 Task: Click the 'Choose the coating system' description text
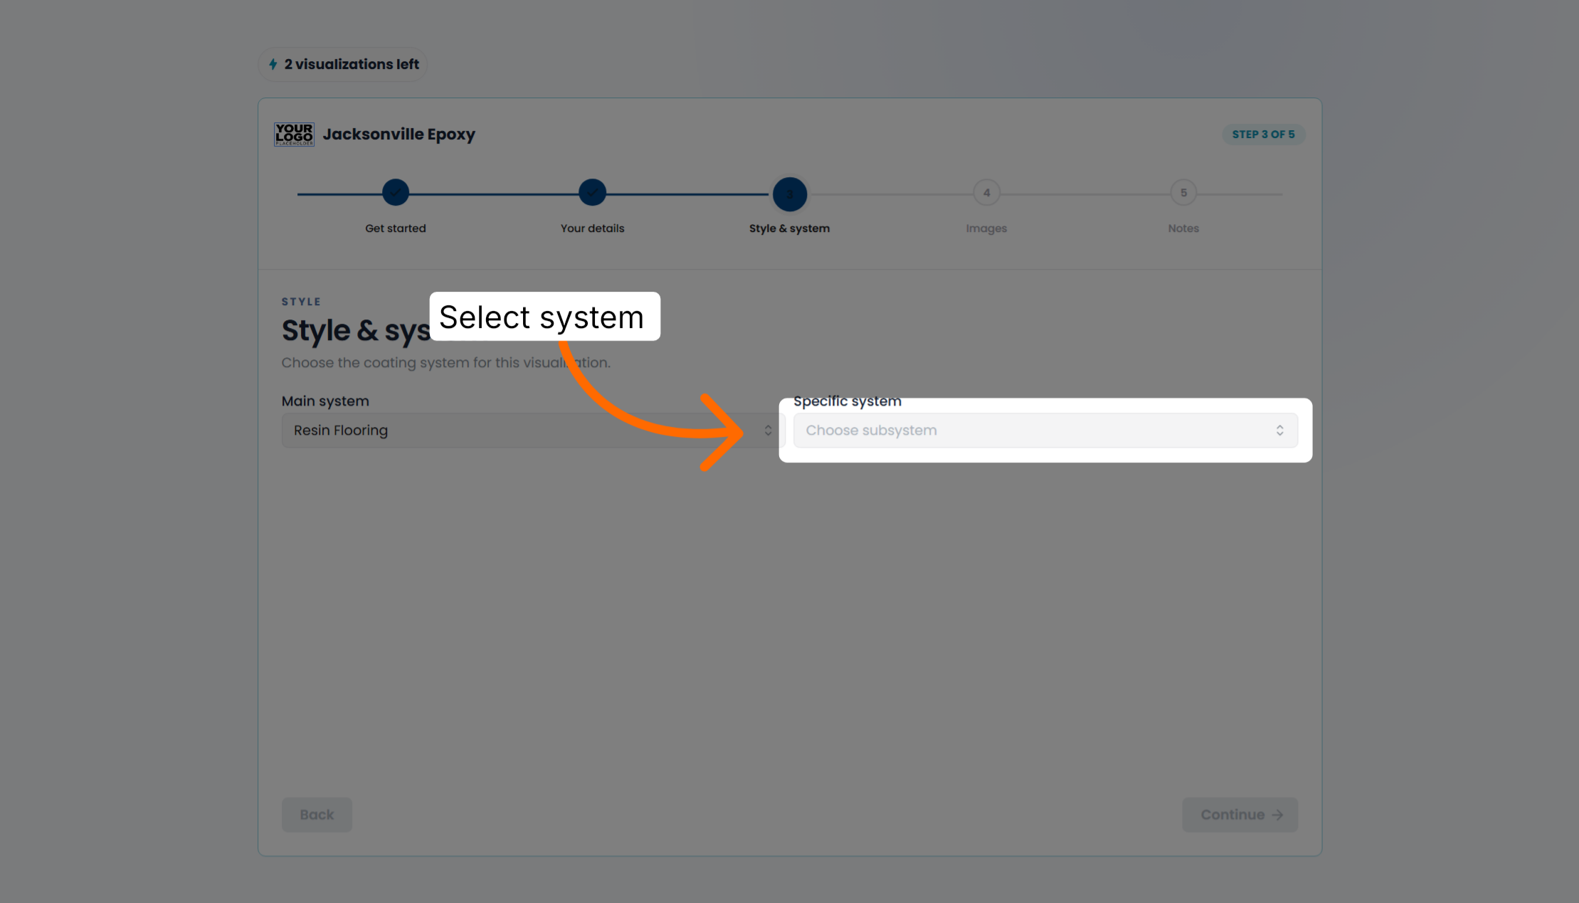(x=446, y=363)
